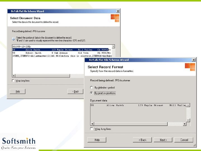201x151 pixels.
Task: Click scroll-up arrow in Select Document Data list
Action: 113,46
